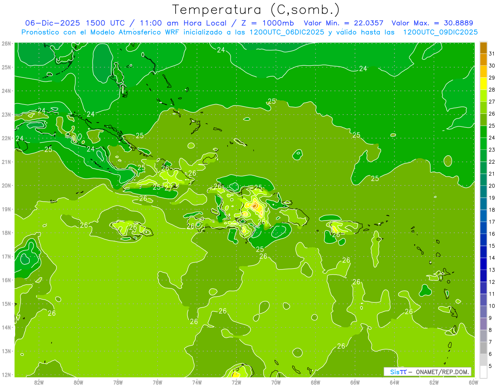Click the 72W longitude axis label

[236, 383]
